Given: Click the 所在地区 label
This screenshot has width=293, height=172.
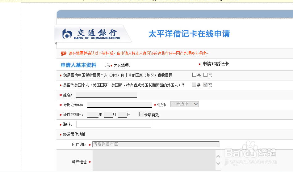Looking at the screenshot, I should tap(79, 144).
